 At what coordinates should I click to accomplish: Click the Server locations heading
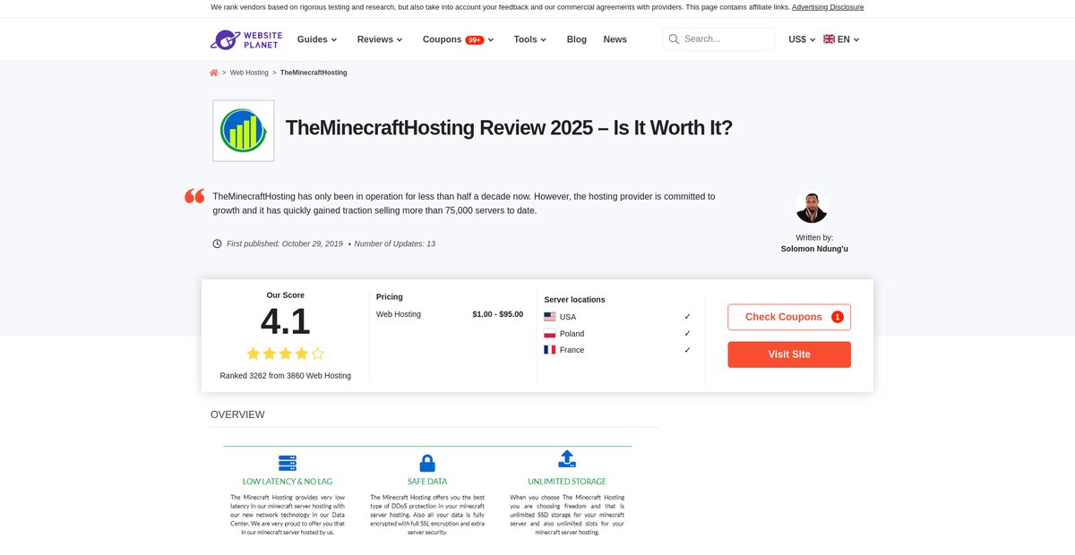[x=574, y=300]
